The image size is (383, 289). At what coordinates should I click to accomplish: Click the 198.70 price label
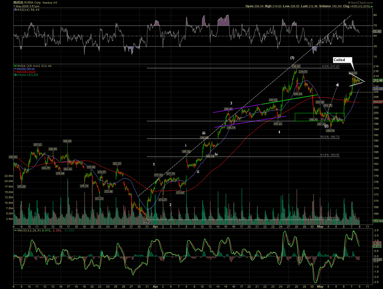(313, 120)
